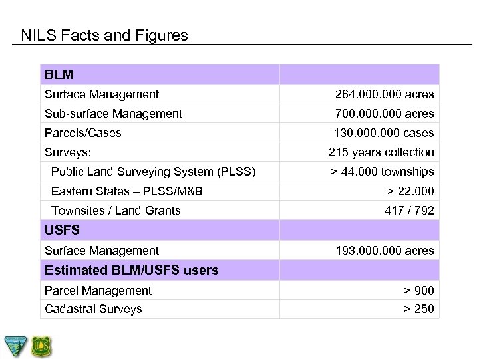This screenshot has height=359, width=479.
Task: Select the USFS 'Surface Management' row label next to 193.000.000 acres
Action: pyautogui.click(x=102, y=251)
